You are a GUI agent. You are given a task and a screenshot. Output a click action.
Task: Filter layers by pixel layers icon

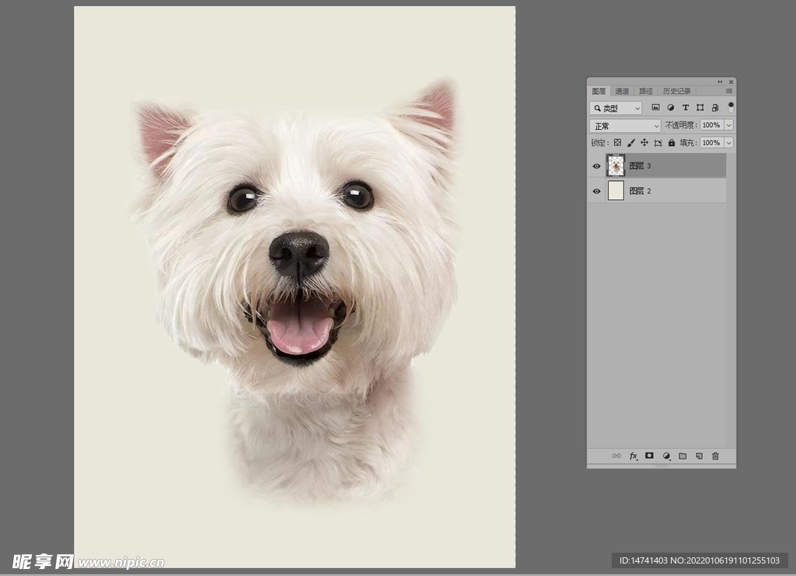click(x=655, y=108)
